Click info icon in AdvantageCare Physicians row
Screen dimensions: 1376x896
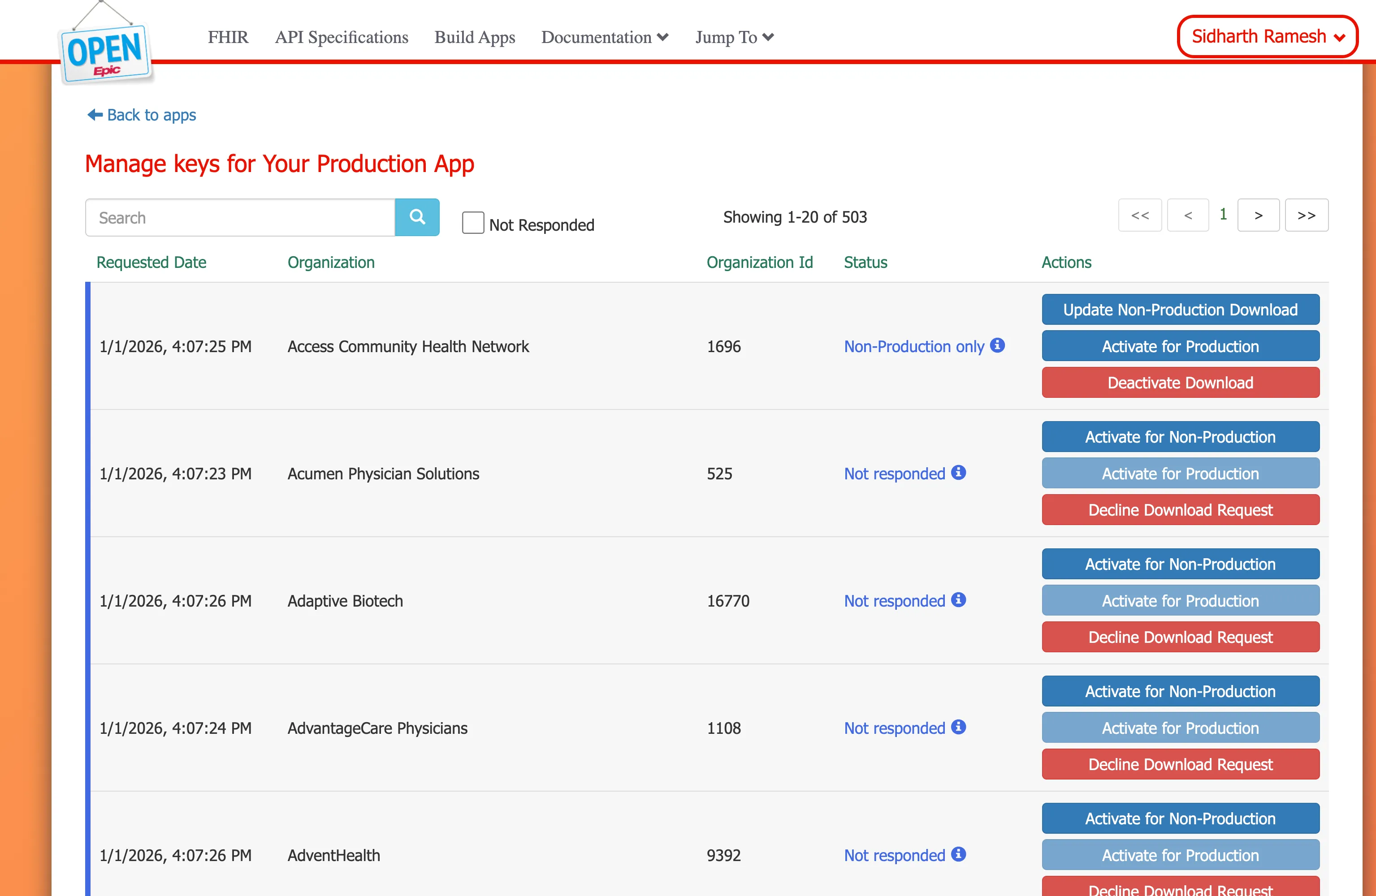coord(959,727)
